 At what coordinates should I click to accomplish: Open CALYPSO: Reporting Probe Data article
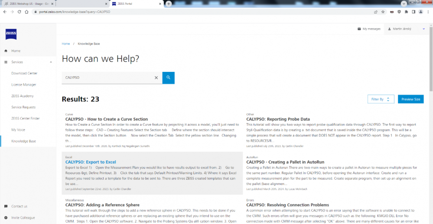pyautogui.click(x=278, y=119)
